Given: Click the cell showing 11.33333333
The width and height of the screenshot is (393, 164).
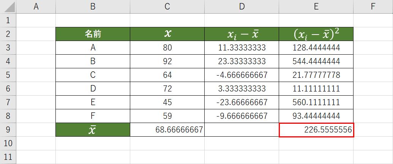Looking at the screenshot, I should click(241, 48).
